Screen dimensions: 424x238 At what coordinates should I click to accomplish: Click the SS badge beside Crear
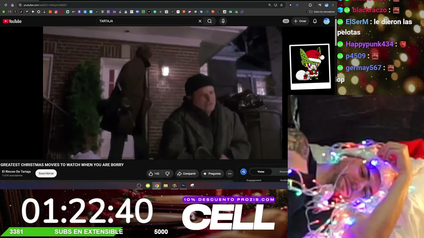coord(286,21)
